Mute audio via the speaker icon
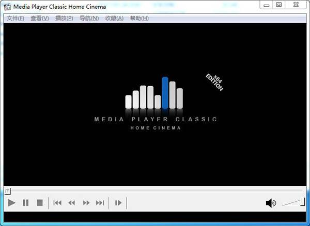Image resolution: width=310 pixels, height=226 pixels. 271,203
